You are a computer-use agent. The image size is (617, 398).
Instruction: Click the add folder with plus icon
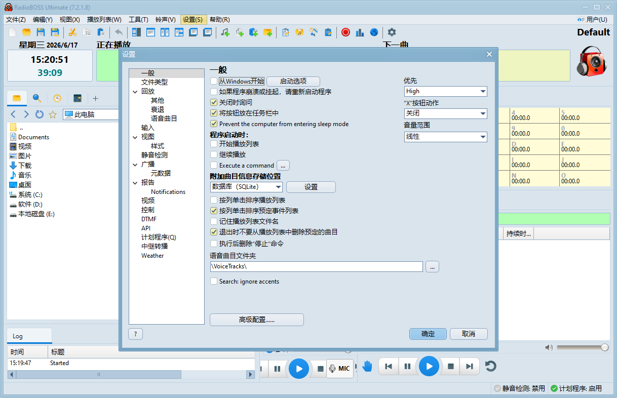(x=267, y=32)
